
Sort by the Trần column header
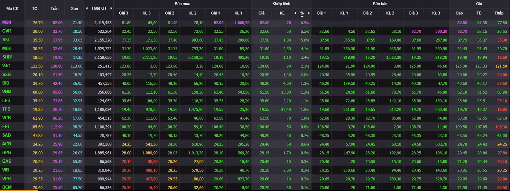click(x=54, y=8)
